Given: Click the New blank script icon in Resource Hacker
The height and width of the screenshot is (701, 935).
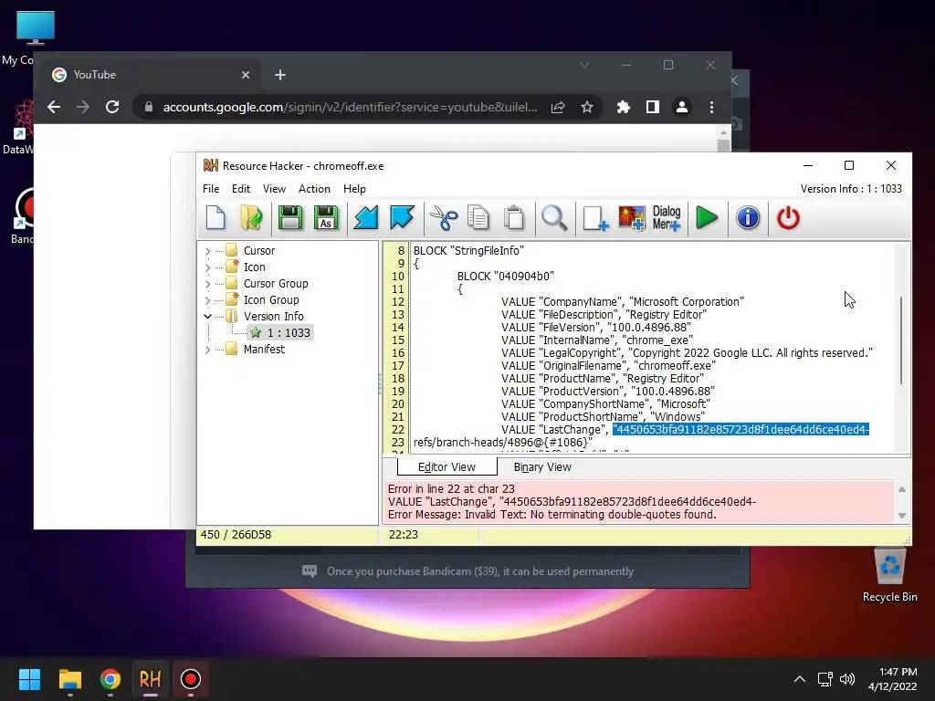Looking at the screenshot, I should (215, 218).
